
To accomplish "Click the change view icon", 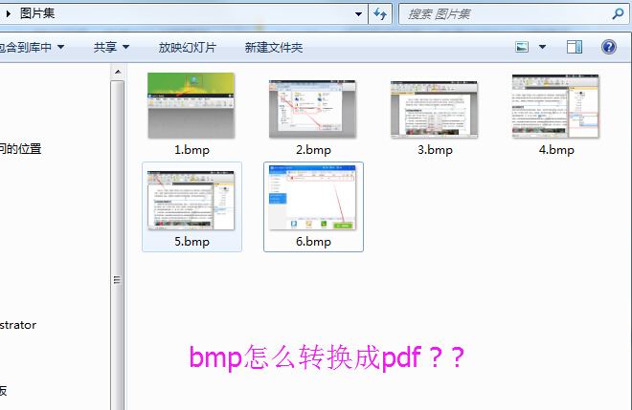I will point(522,47).
